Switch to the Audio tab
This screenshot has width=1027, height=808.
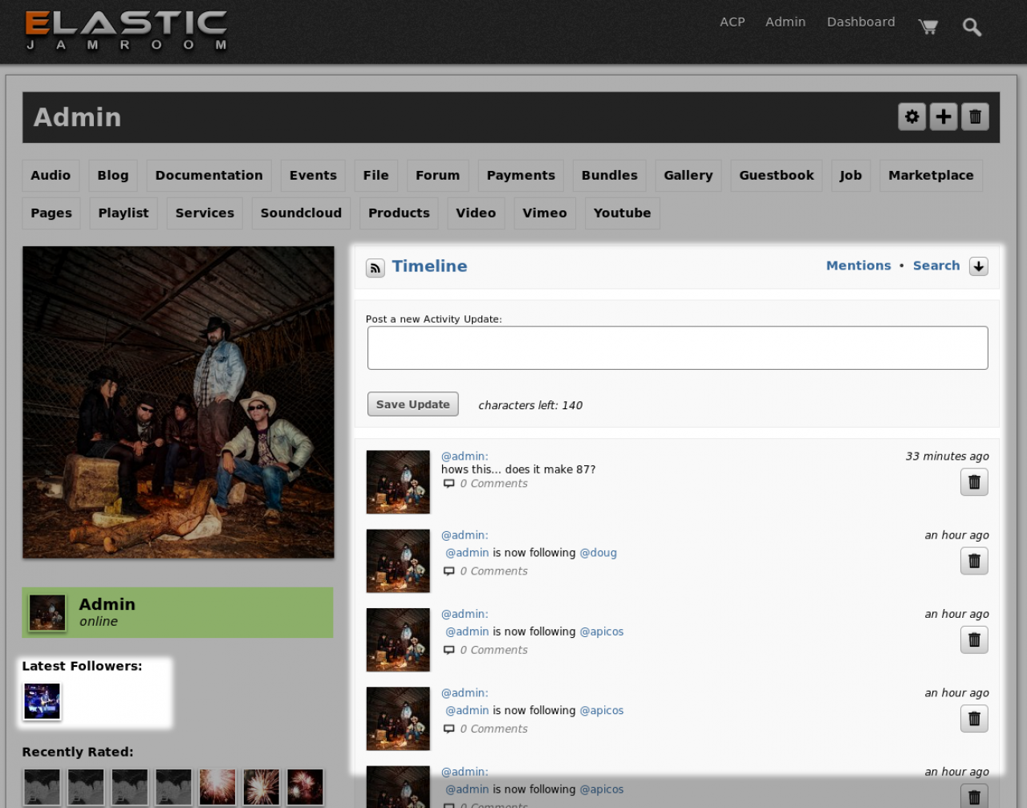(51, 176)
